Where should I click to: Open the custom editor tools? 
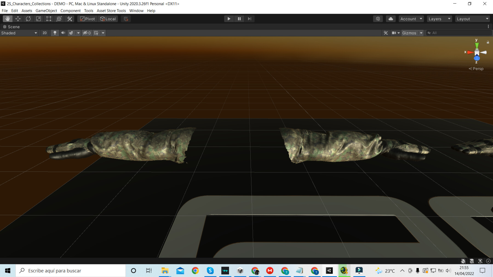pyautogui.click(x=70, y=19)
